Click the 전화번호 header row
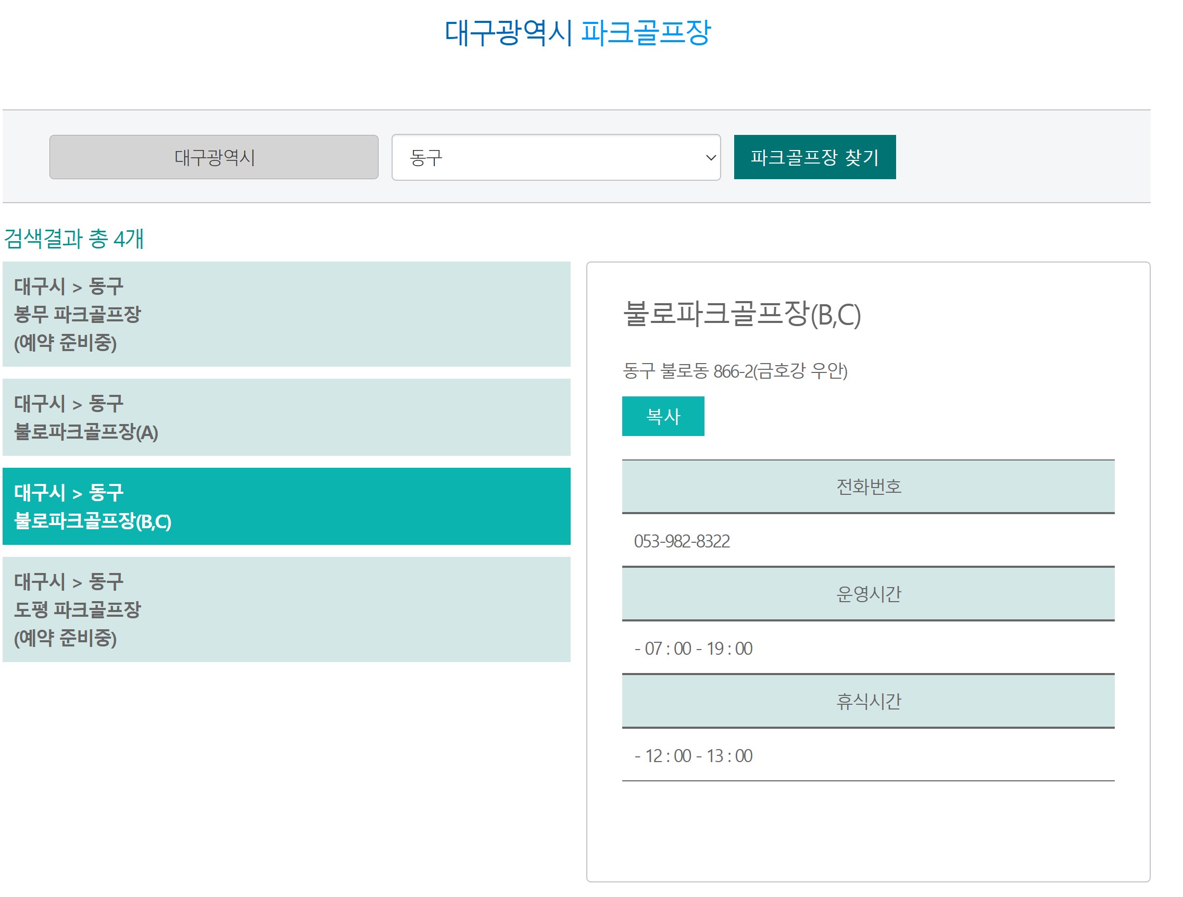 pyautogui.click(x=867, y=487)
